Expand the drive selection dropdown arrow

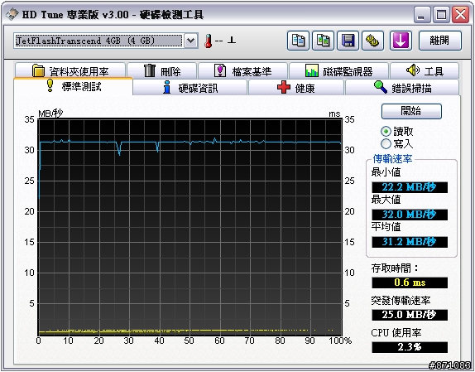click(191, 41)
